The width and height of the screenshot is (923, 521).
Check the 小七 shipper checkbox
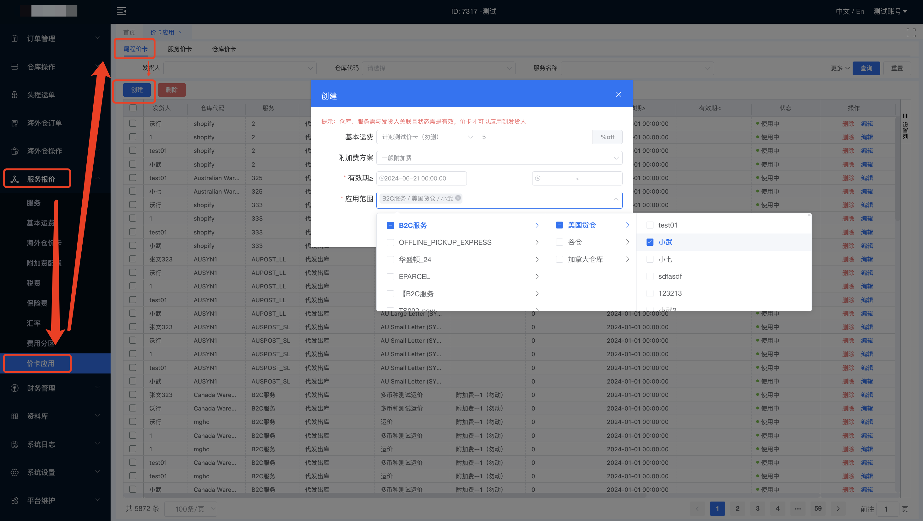[x=650, y=259]
